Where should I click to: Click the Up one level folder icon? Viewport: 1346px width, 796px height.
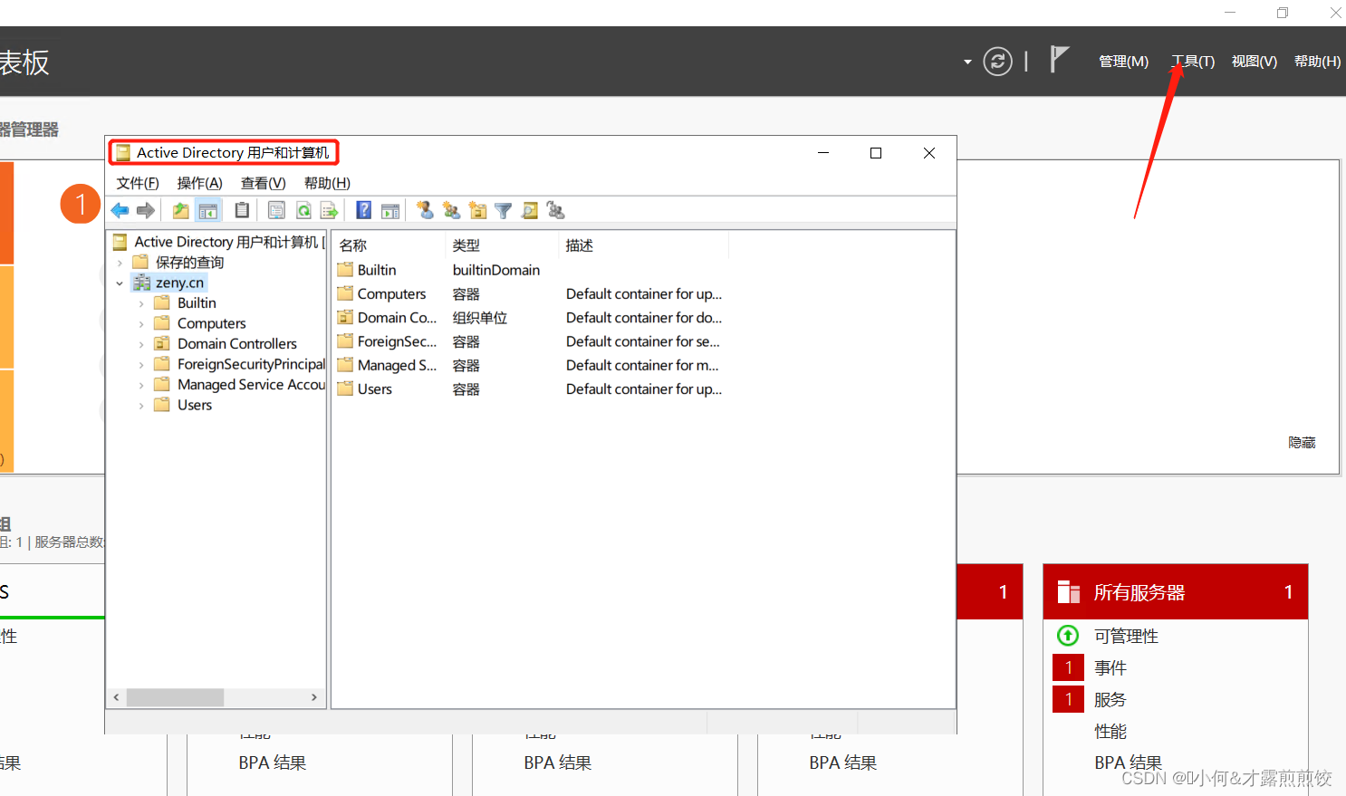(x=181, y=211)
